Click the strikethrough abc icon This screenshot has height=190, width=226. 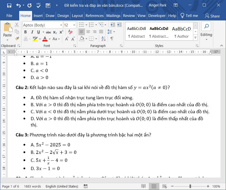pyautogui.click(x=48, y=32)
